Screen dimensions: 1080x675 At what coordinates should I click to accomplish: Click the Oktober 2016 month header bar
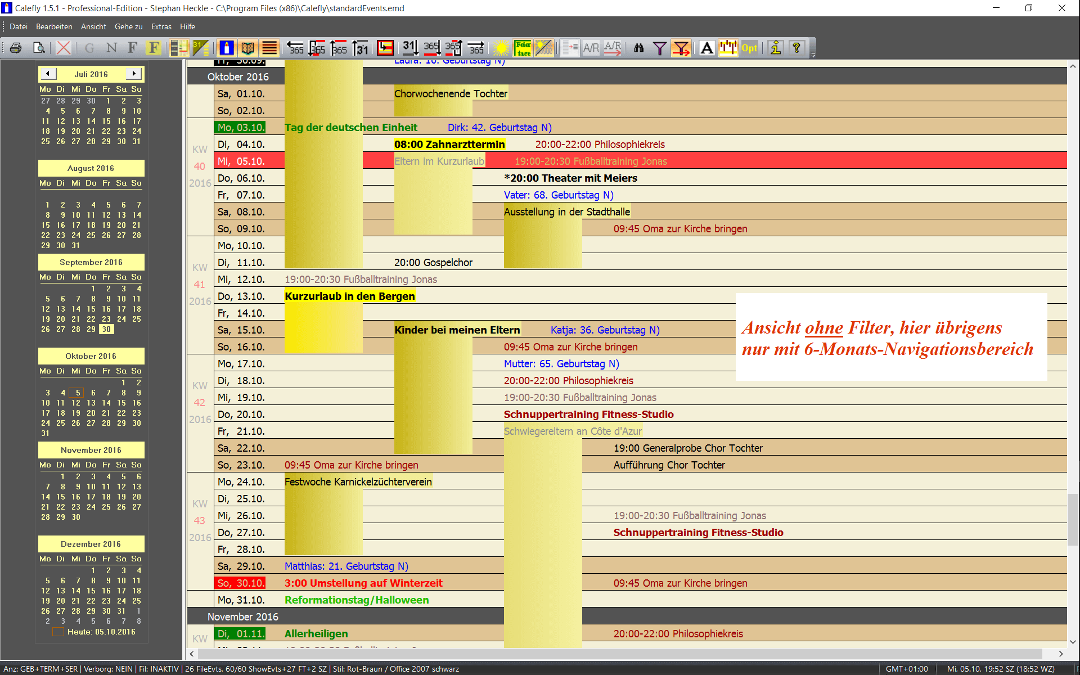click(x=627, y=76)
